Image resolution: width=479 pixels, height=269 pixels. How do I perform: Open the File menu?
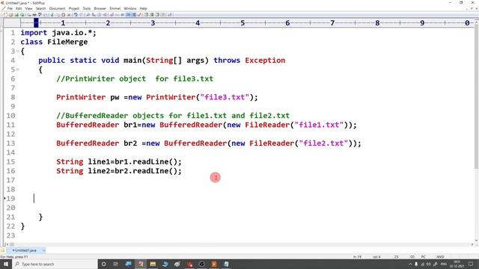click(x=10, y=8)
